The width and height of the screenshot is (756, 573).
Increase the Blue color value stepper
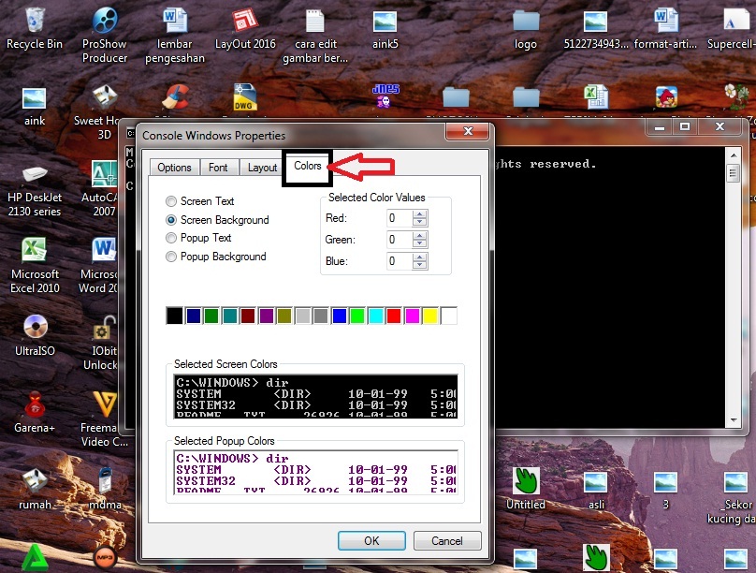pyautogui.click(x=420, y=257)
